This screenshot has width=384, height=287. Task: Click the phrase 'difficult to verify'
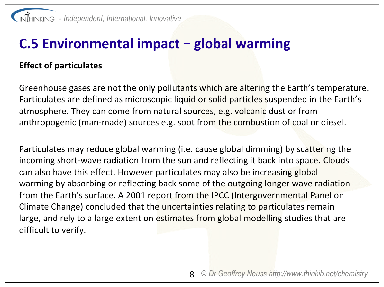tap(52, 230)
